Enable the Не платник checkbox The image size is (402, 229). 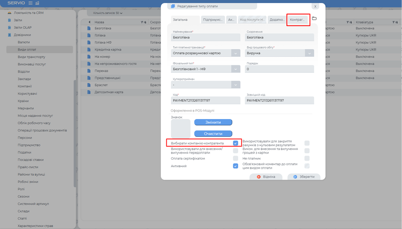click(x=307, y=158)
